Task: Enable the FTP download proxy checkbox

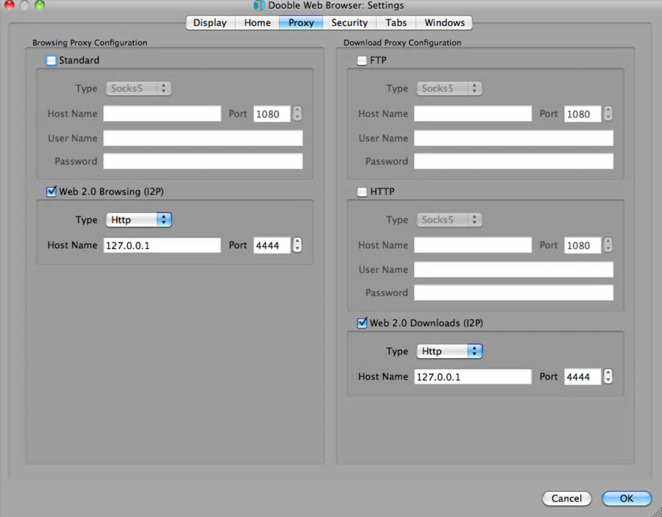Action: pyautogui.click(x=362, y=60)
